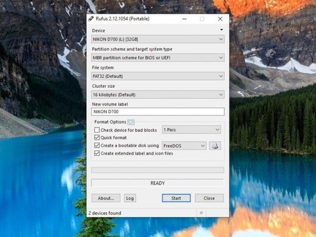Click inside the New volume label field
This screenshot has height=237, width=316.
(x=157, y=112)
